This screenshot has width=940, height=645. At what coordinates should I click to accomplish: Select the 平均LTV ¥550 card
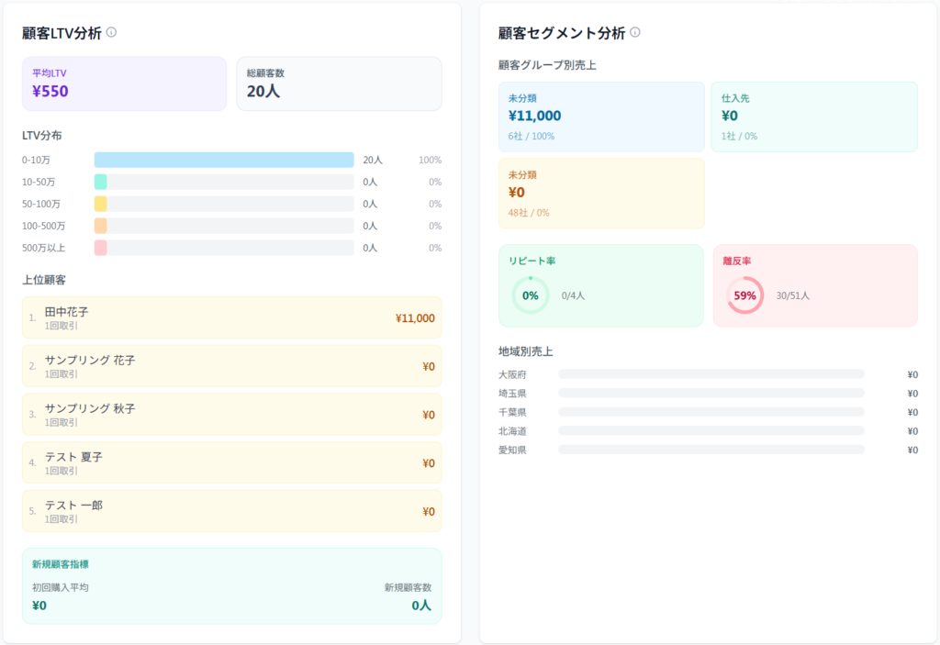tap(124, 83)
